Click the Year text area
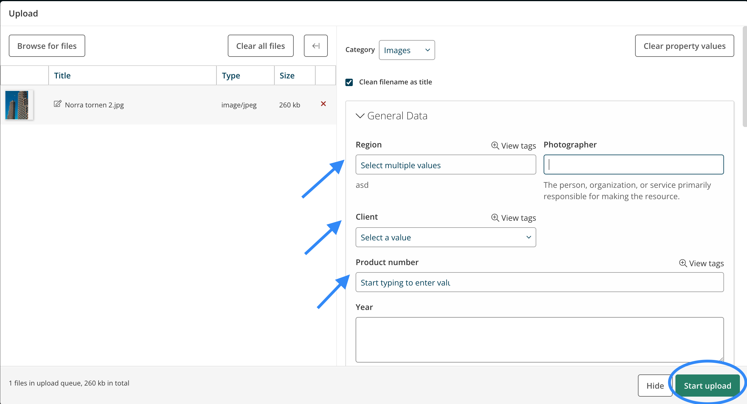This screenshot has width=747, height=404. 539,340
